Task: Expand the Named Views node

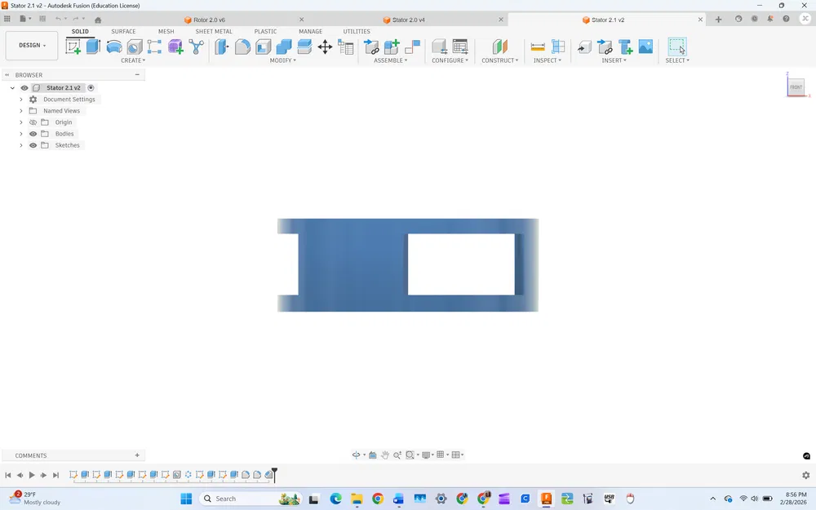Action: [21, 111]
